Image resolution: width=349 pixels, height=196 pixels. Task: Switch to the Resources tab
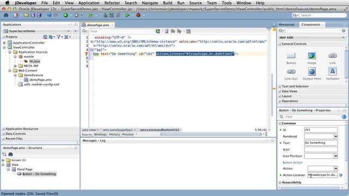pyautogui.click(x=286, y=24)
